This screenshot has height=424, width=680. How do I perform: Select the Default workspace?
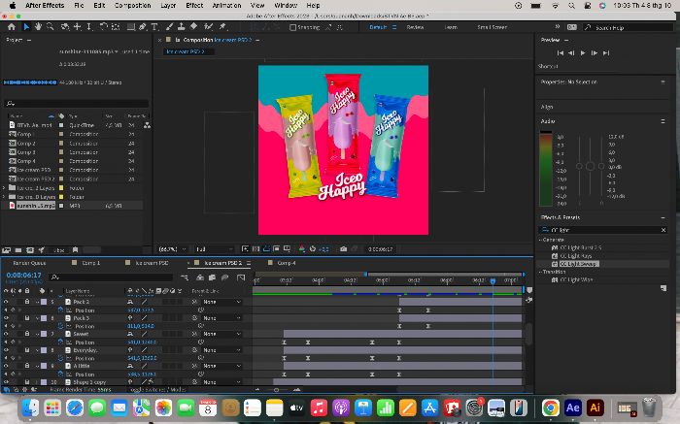(x=378, y=27)
